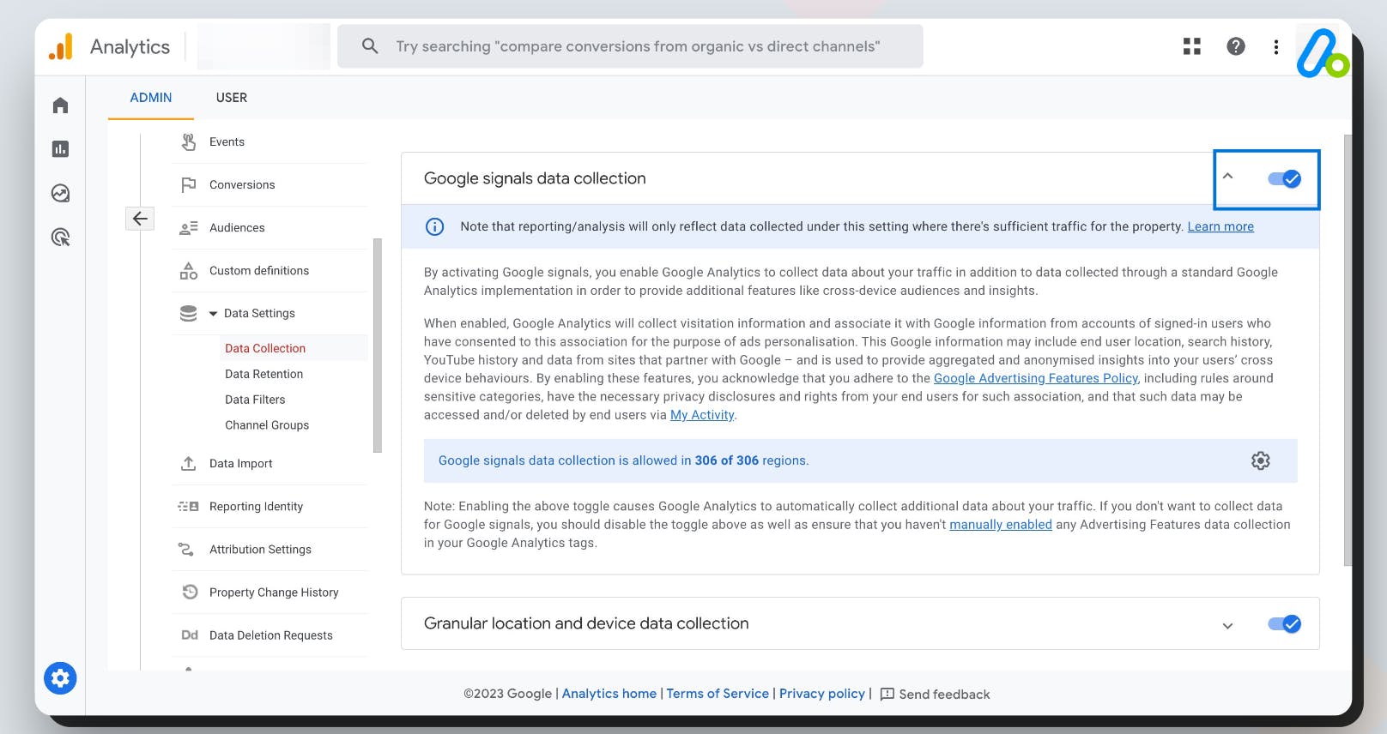Click the Property Change History clock icon

point(190,592)
